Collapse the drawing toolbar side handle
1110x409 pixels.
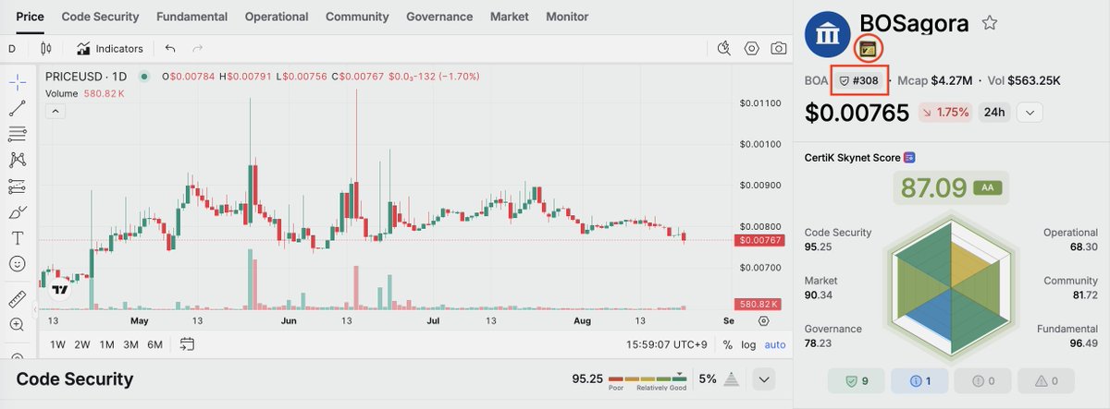tap(33, 308)
